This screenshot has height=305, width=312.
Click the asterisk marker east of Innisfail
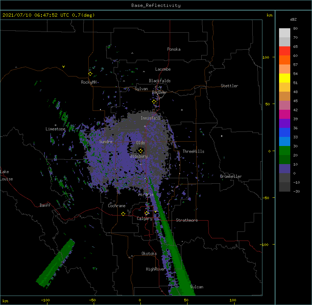(182, 110)
